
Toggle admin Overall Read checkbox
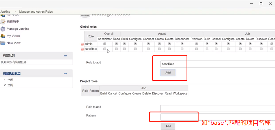[x=117, y=44]
